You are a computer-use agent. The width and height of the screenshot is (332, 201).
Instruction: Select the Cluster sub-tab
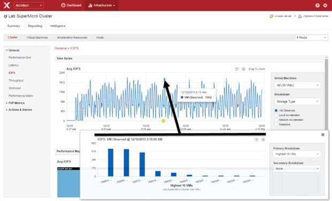13,38
